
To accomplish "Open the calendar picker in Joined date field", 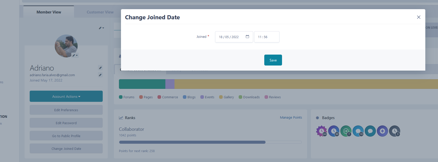I will tap(247, 37).
